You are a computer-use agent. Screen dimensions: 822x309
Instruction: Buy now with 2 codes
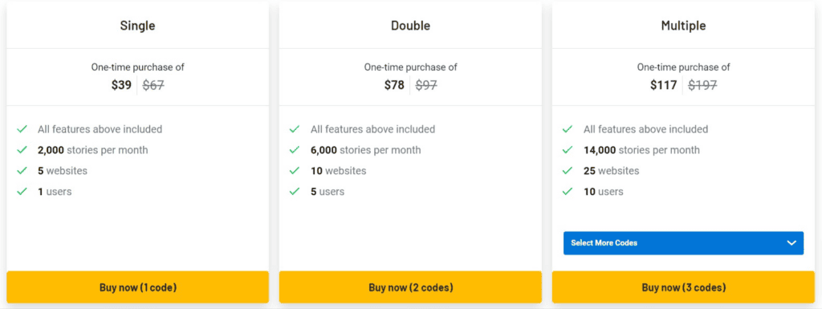(x=410, y=287)
